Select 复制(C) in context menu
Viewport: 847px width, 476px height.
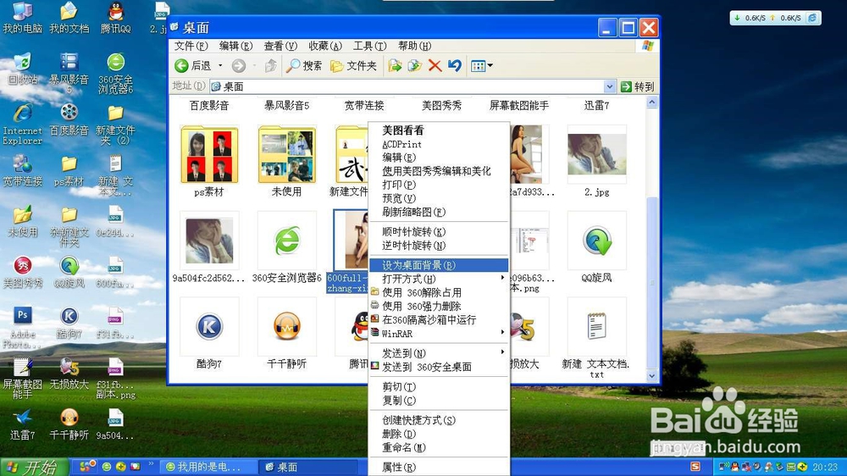click(x=439, y=401)
